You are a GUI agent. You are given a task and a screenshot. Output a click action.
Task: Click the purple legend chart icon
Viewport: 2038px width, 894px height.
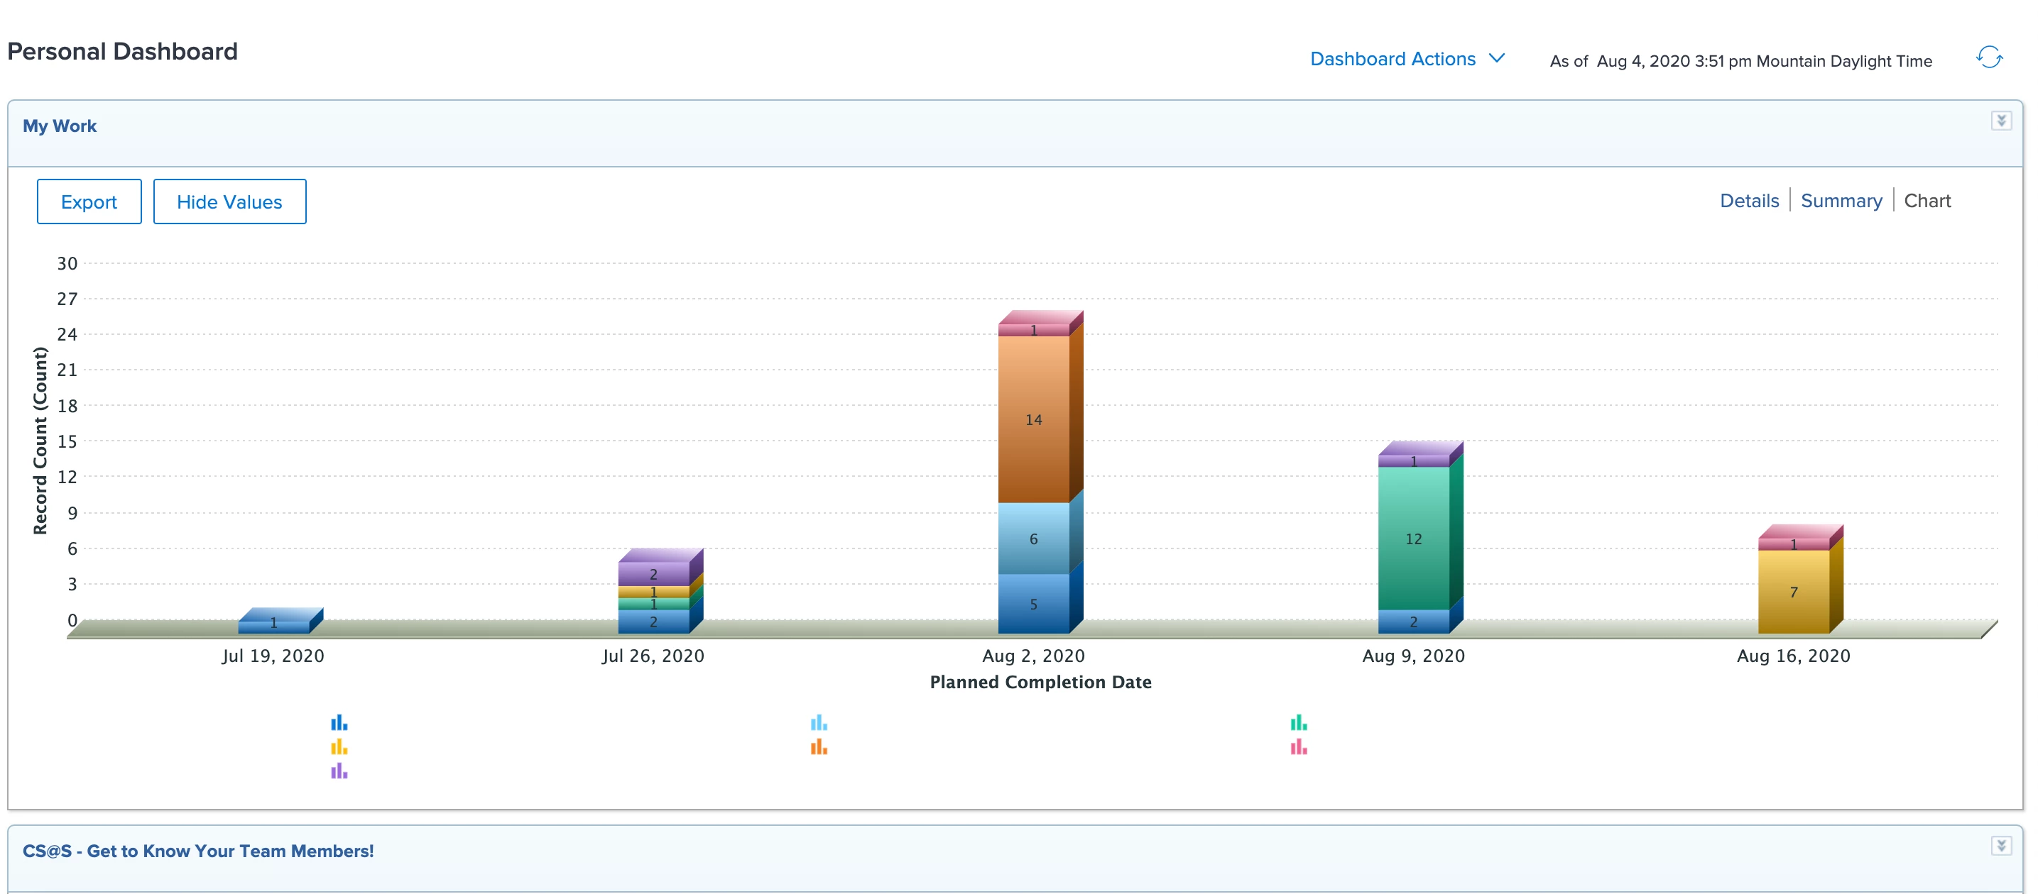point(339,771)
